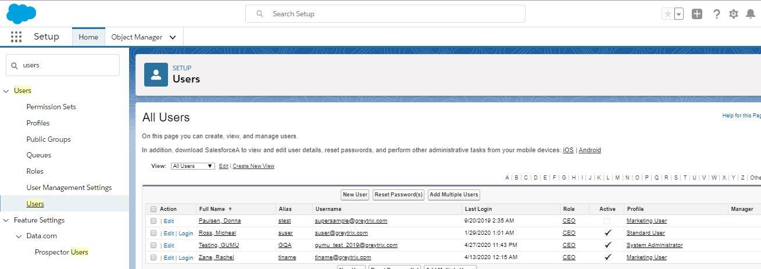Click the SETUP breadcrumb link

coord(182,68)
